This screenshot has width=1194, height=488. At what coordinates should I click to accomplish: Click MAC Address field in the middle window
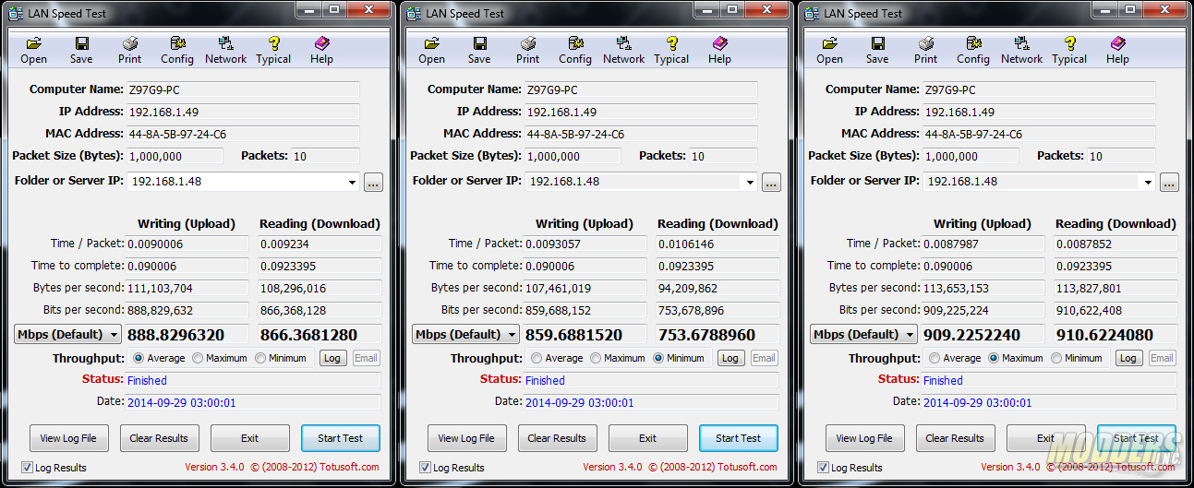642,134
